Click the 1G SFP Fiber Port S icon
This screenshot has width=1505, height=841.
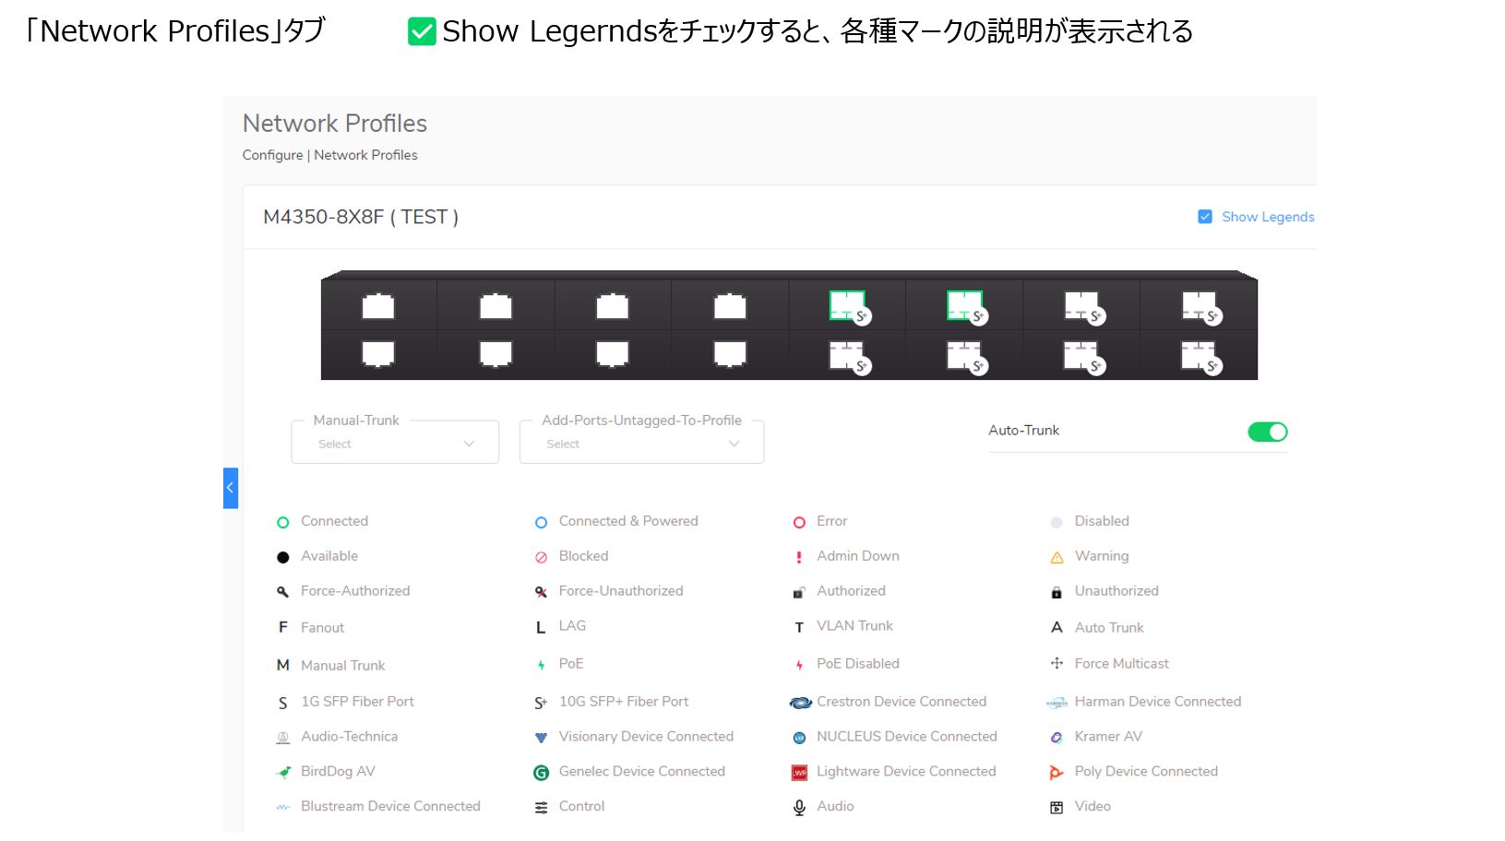(x=283, y=703)
